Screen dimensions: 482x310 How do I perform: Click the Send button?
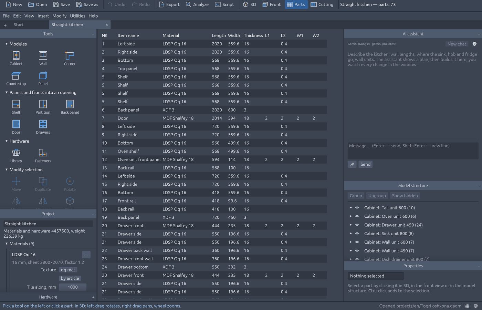(365, 164)
